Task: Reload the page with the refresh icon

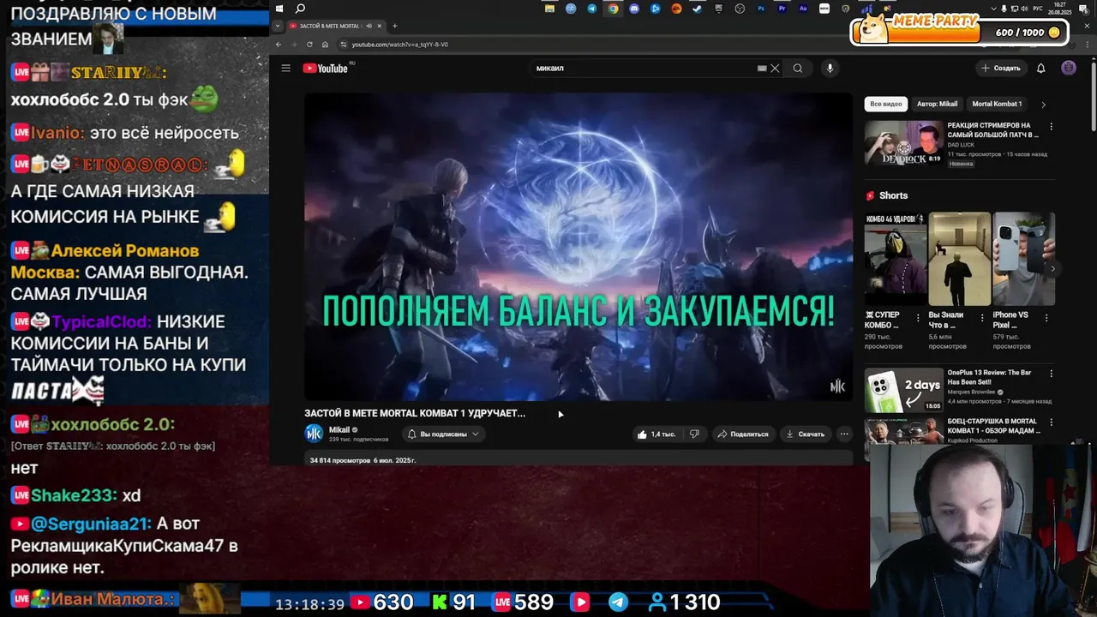Action: (310, 45)
